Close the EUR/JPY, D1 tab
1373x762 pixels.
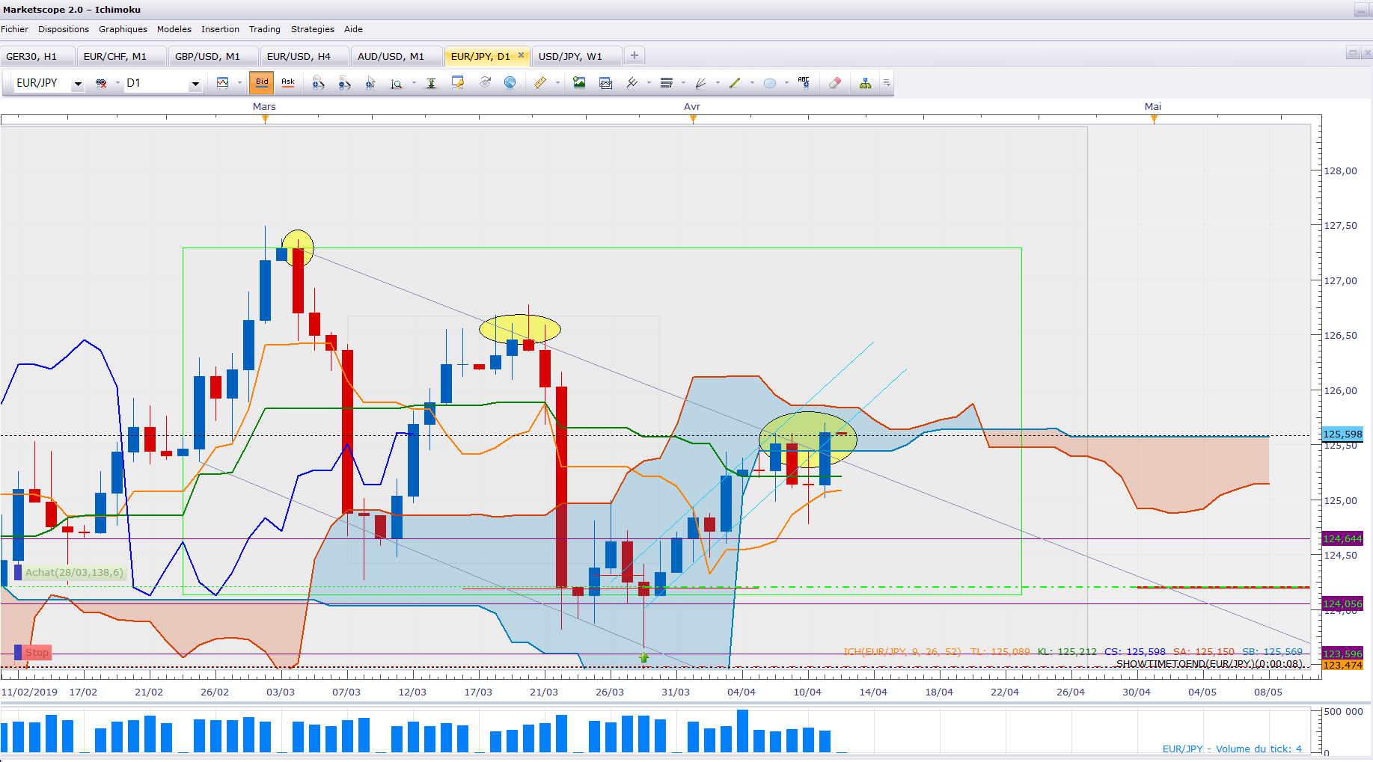coord(522,55)
